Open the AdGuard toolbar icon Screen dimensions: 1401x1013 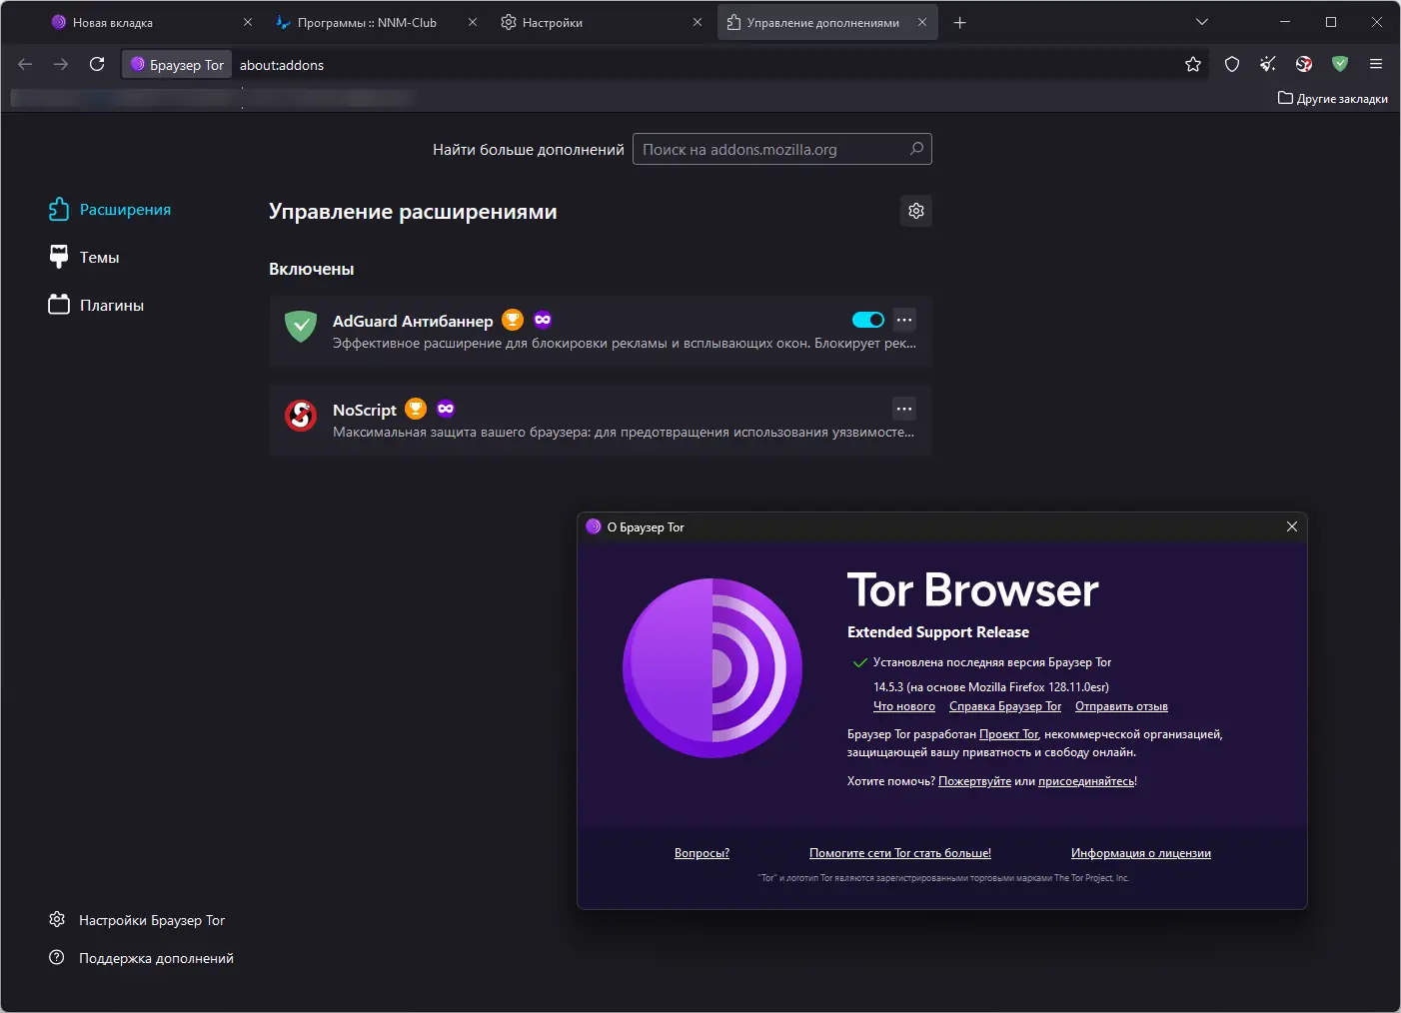(1340, 64)
